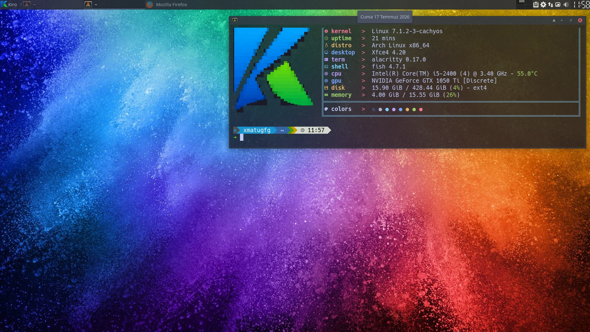Switch to the Mozilla Firefox taskbar window
590x332 pixels.
[x=167, y=5]
